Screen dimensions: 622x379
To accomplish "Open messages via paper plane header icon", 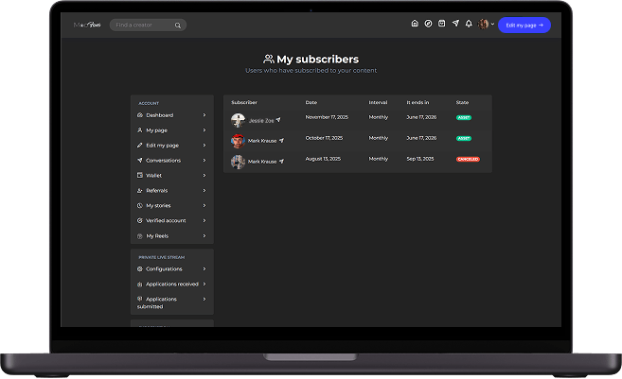I will 455,24.
